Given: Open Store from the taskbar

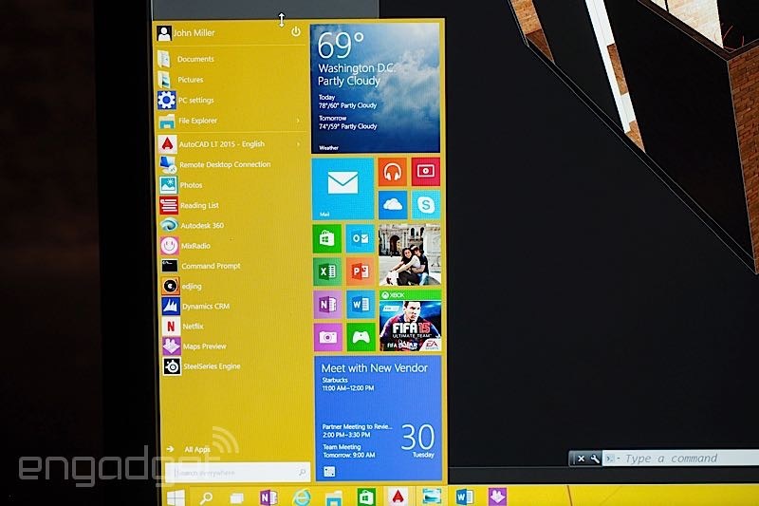Looking at the screenshot, I should pyautogui.click(x=366, y=497).
